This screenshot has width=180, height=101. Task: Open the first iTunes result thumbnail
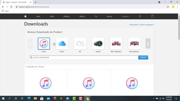46,83
